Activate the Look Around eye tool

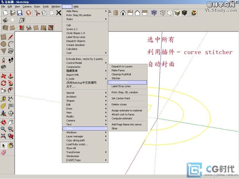coord(4,67)
